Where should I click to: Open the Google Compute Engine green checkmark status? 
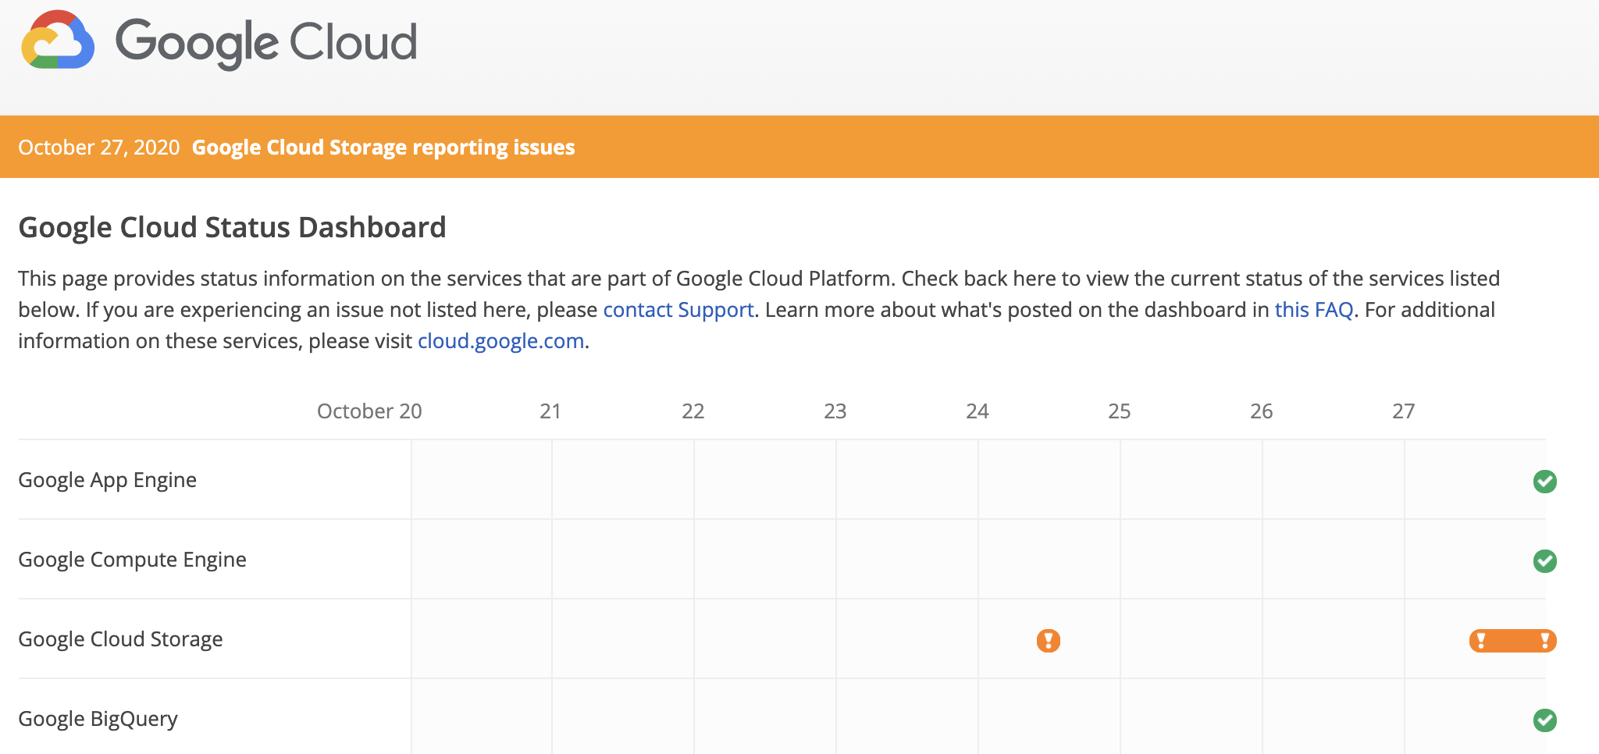(1544, 561)
